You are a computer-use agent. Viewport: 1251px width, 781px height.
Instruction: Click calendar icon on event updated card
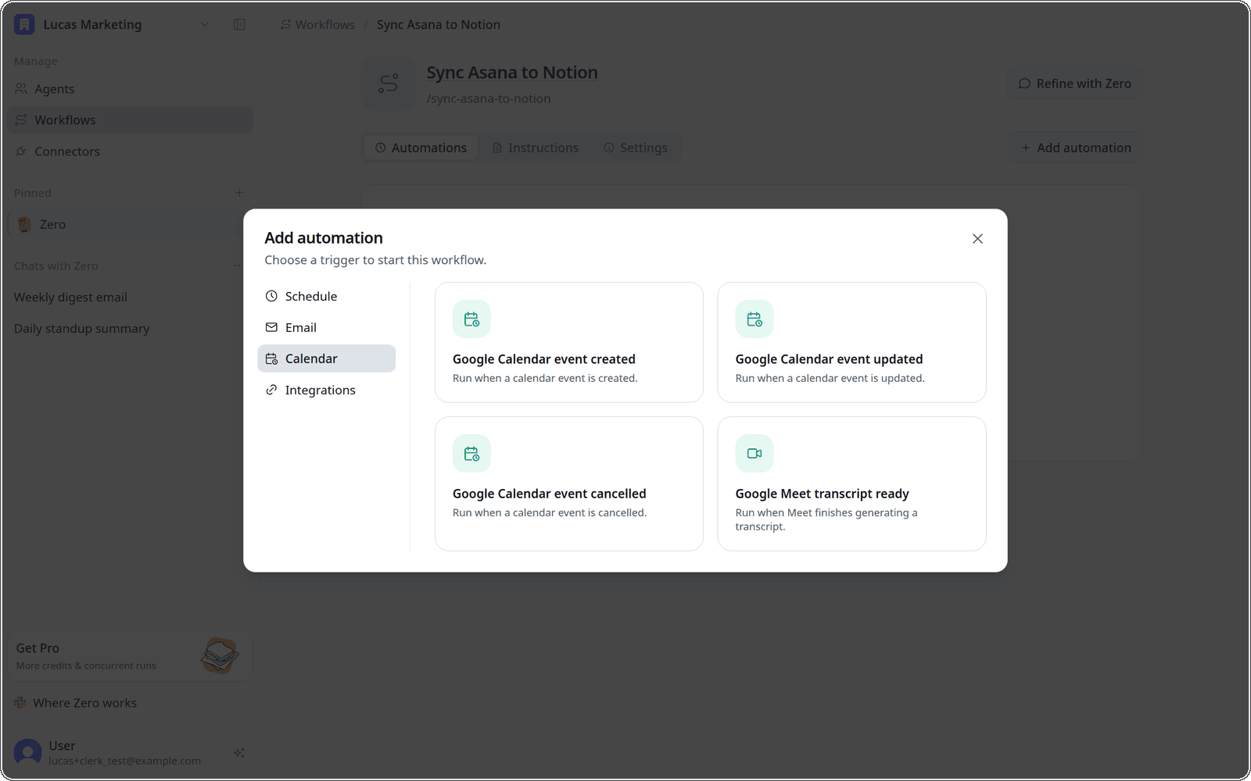point(755,319)
